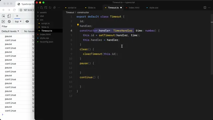This screenshot has width=213, height=120.
Task: Click the TimerHandler type on line 4
Action: pyautogui.click(x=123, y=31)
